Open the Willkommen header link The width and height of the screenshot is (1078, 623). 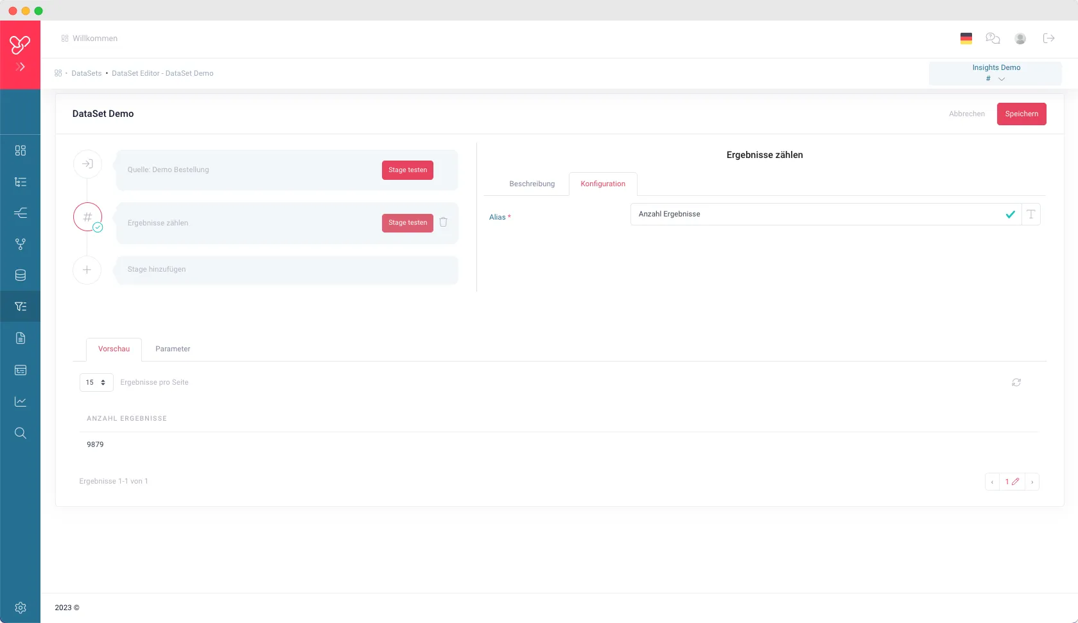(89, 39)
